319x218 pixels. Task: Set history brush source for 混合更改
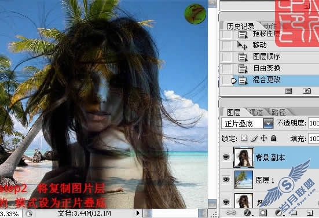(226, 80)
